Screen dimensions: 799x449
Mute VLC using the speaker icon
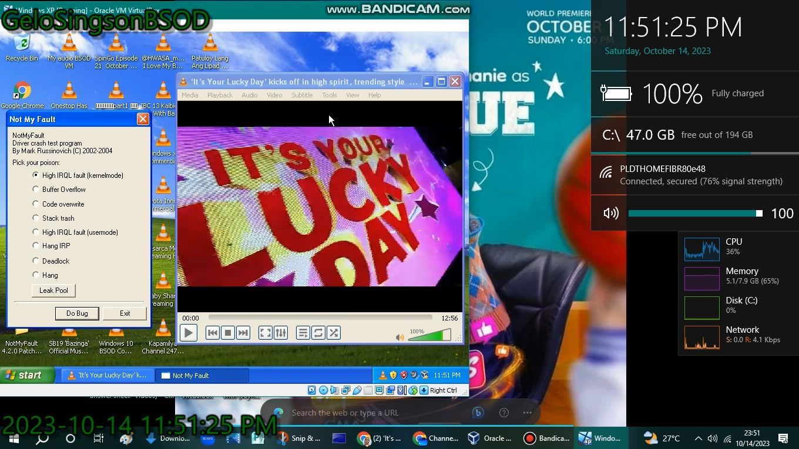400,337
